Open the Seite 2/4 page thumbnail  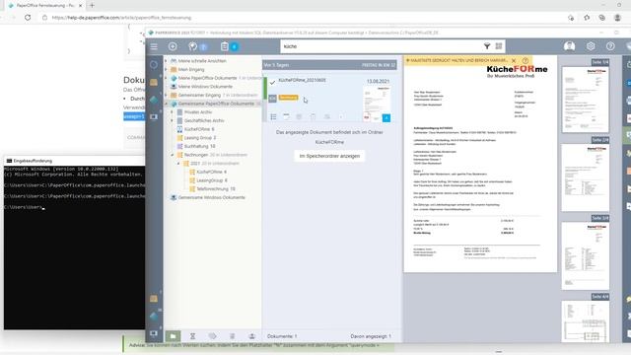[585, 177]
